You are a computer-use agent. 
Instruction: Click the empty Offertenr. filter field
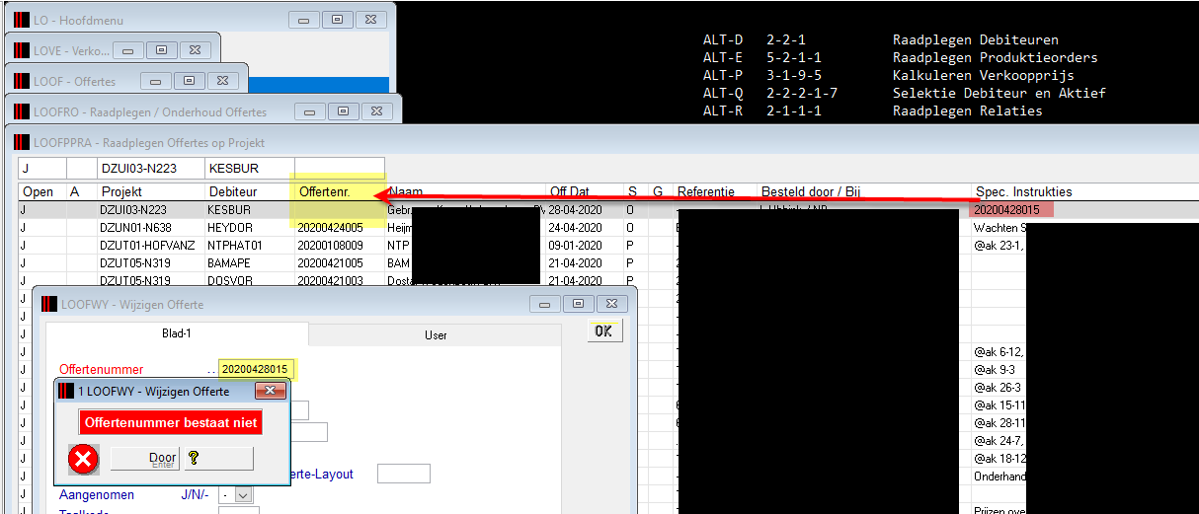pos(340,169)
